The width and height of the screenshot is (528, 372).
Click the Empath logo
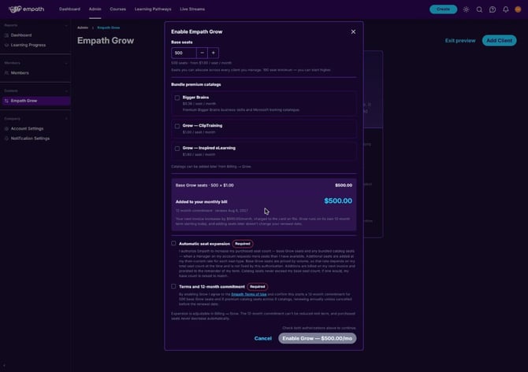point(26,9)
